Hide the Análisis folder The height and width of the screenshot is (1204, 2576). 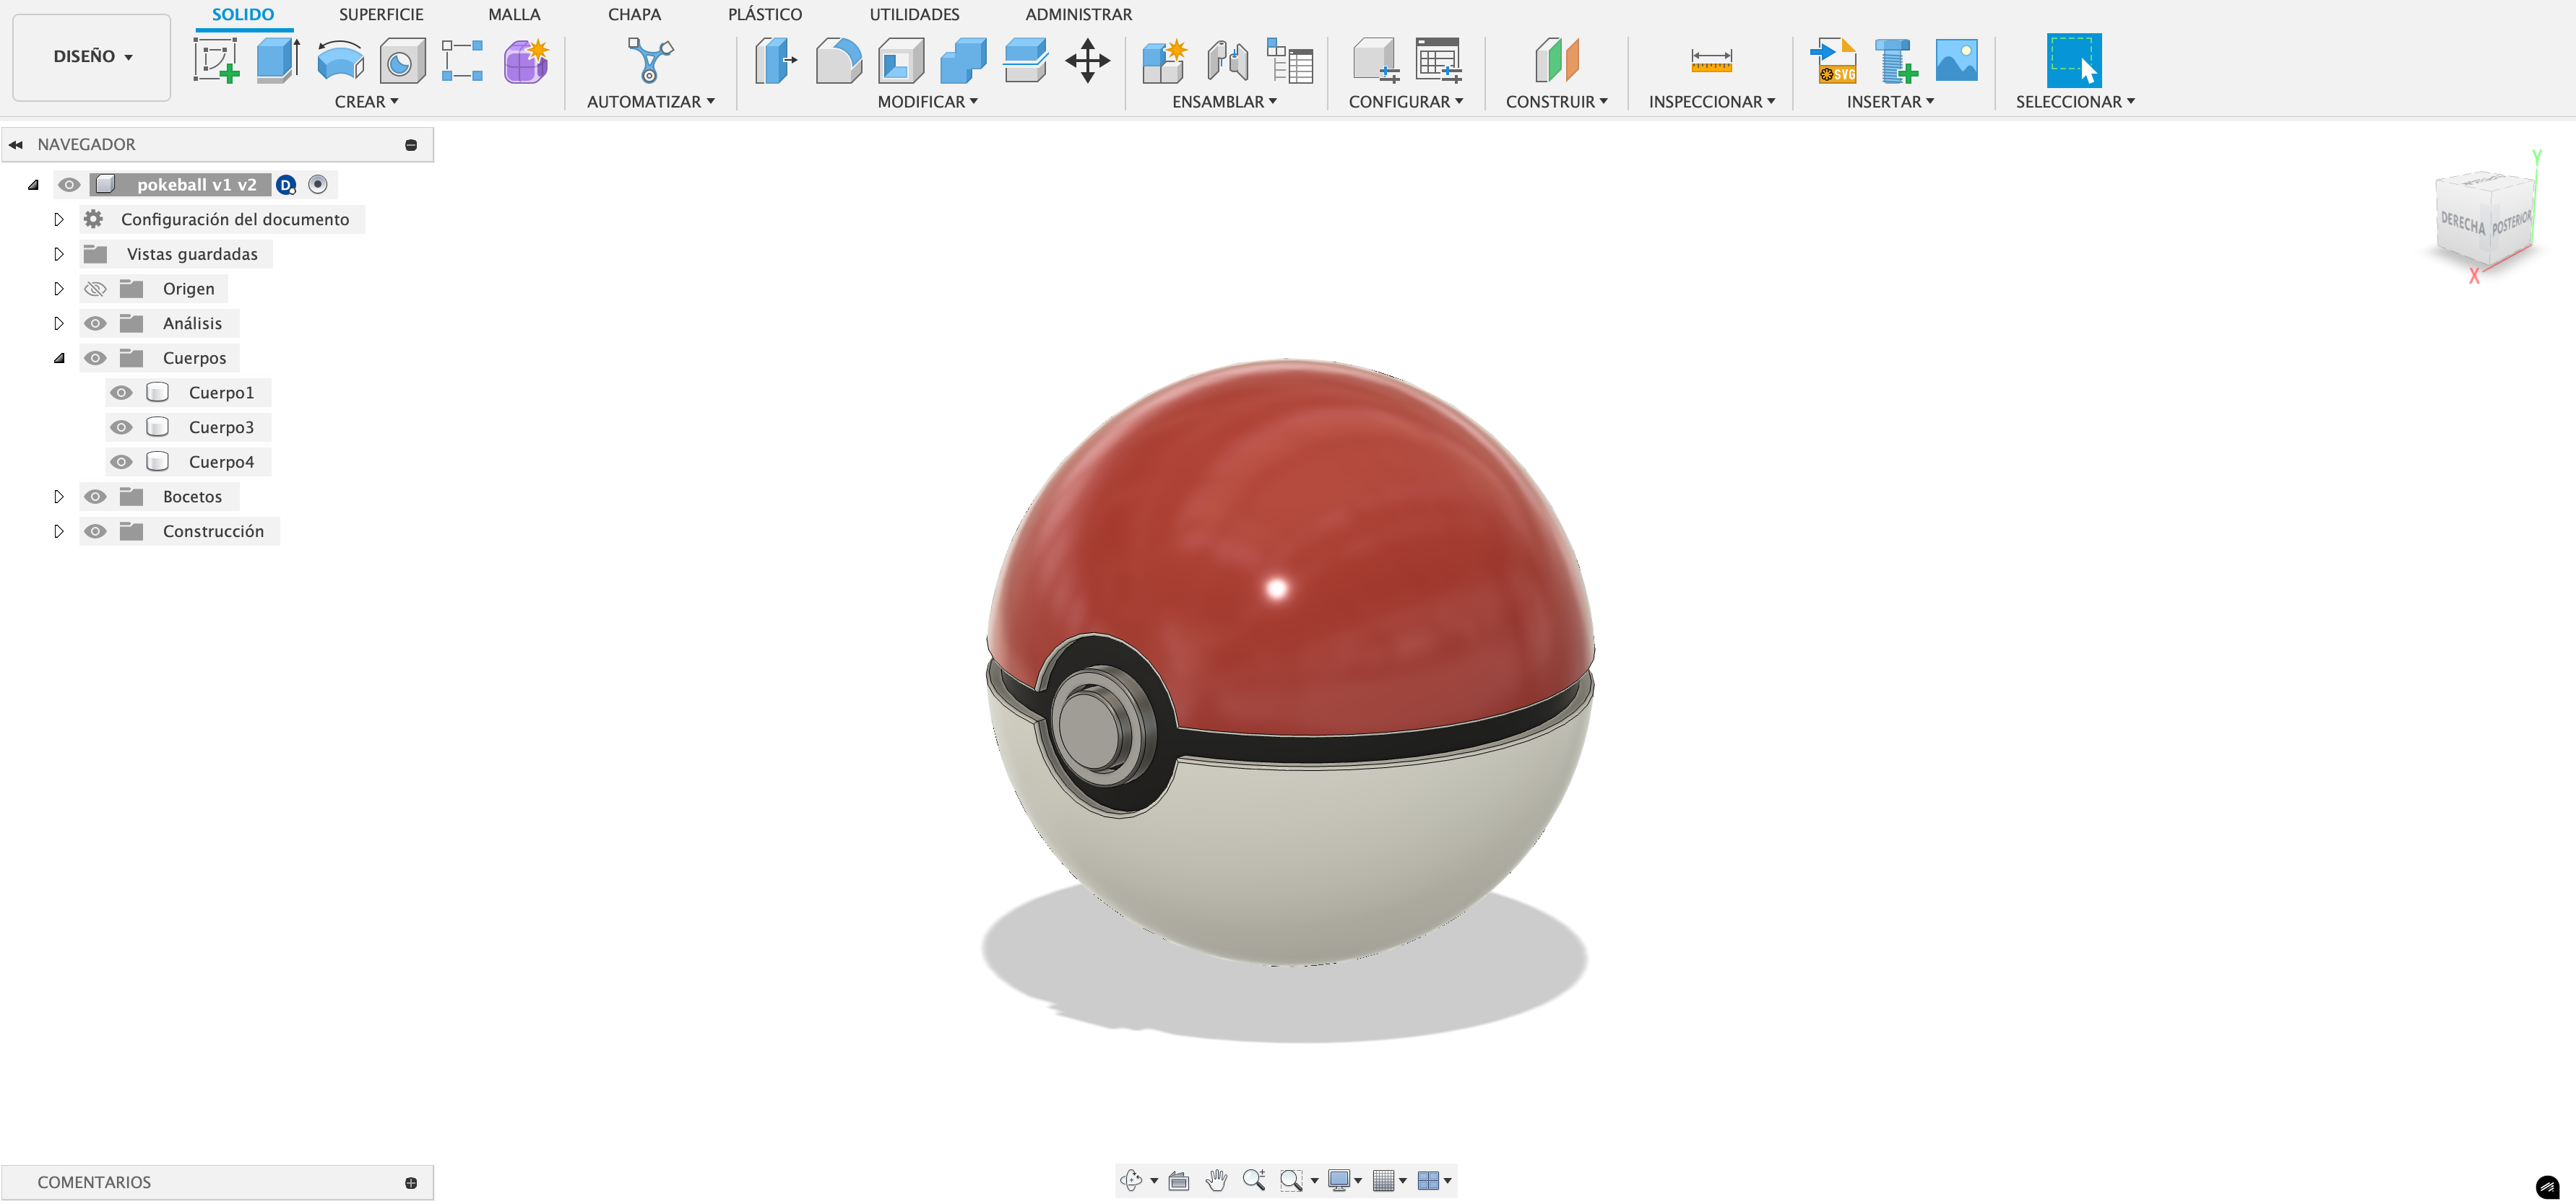[95, 323]
